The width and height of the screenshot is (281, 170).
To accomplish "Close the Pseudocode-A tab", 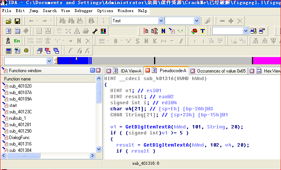I will point(148,70).
